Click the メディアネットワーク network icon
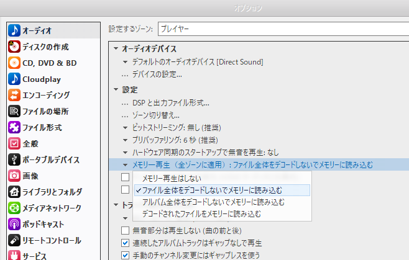409x260 pixels. click(14, 208)
